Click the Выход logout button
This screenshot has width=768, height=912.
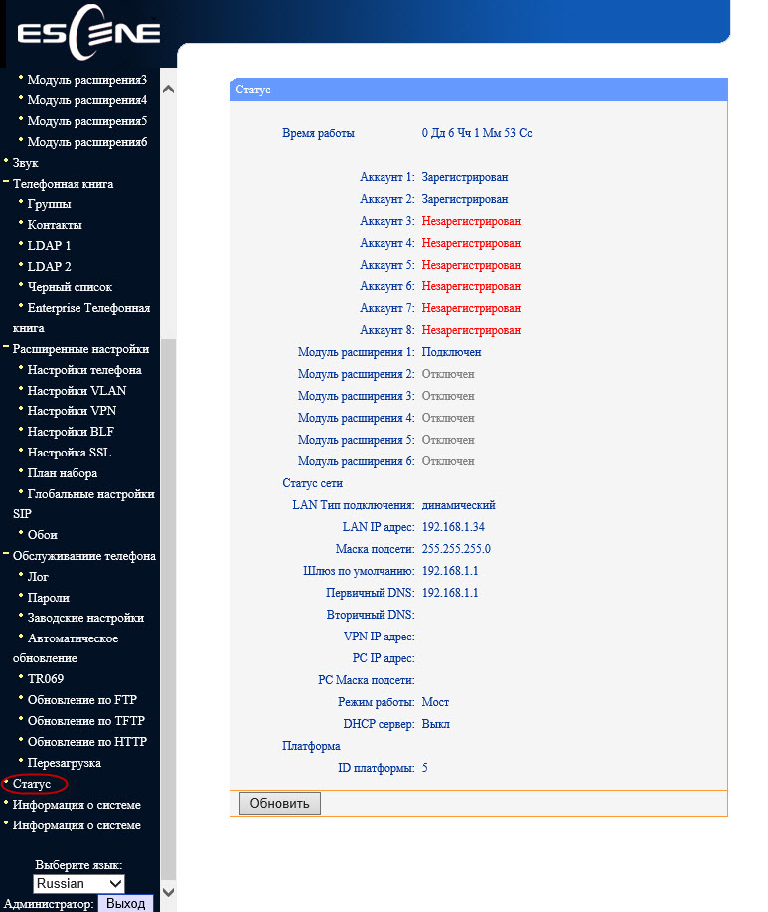pyautogui.click(x=125, y=904)
